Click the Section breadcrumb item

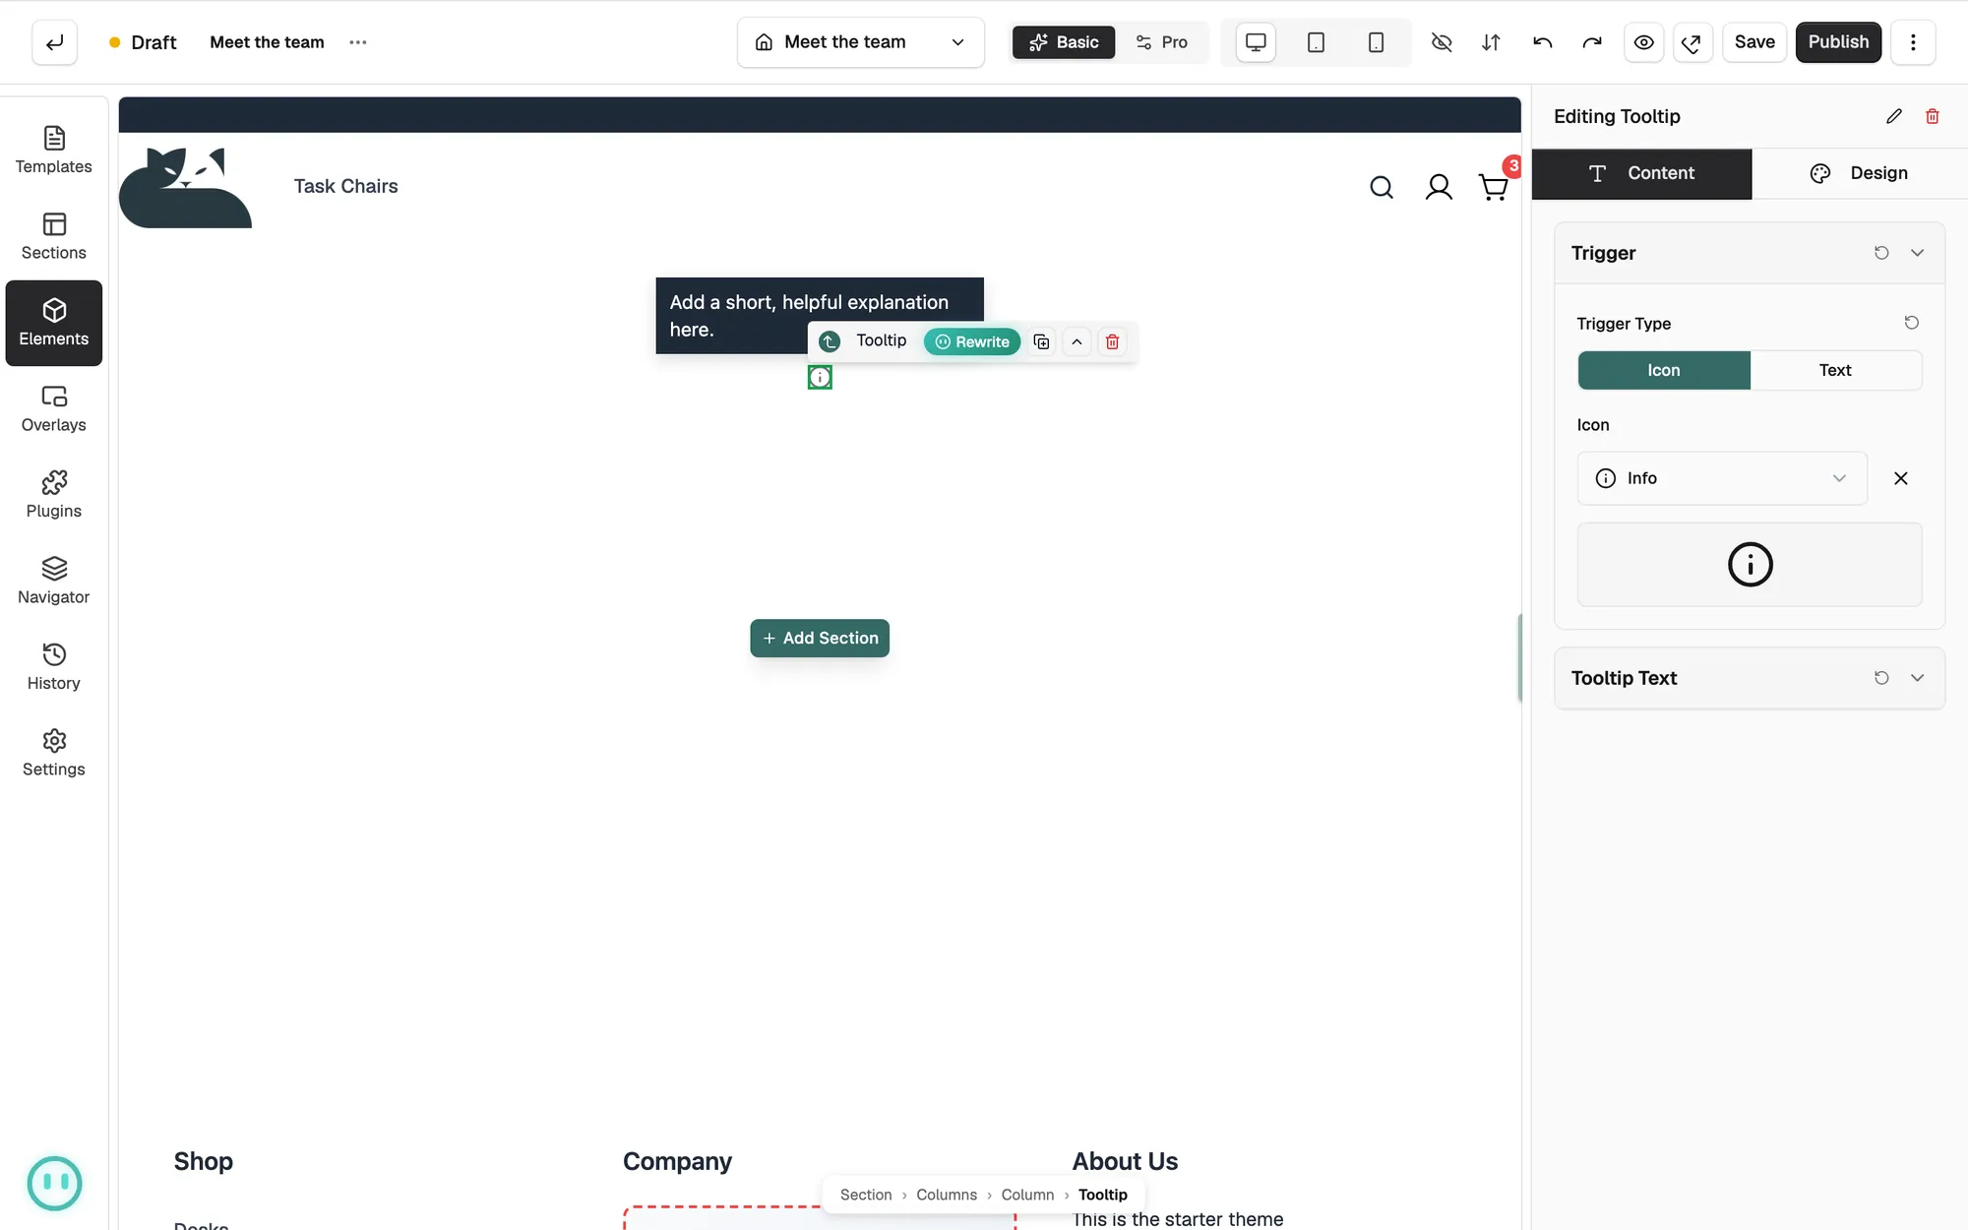[866, 1195]
